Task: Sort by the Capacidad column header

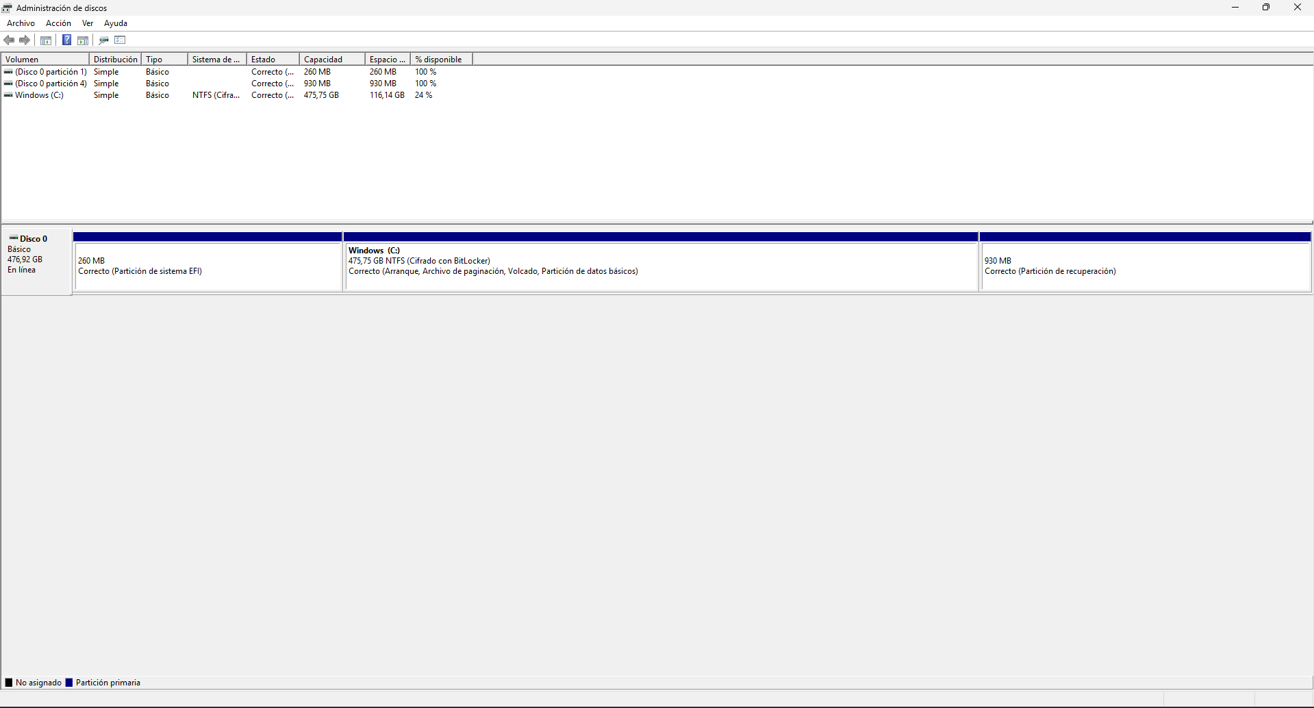Action: point(332,60)
